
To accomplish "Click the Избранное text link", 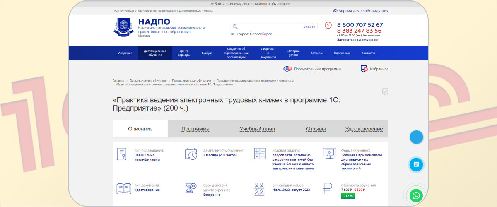I will pos(379,69).
